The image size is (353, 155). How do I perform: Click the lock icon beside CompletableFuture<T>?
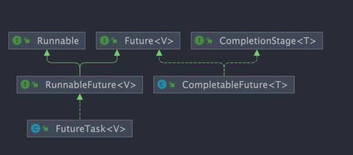click(172, 85)
